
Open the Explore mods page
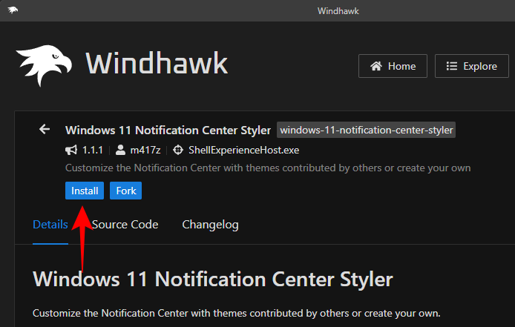472,66
